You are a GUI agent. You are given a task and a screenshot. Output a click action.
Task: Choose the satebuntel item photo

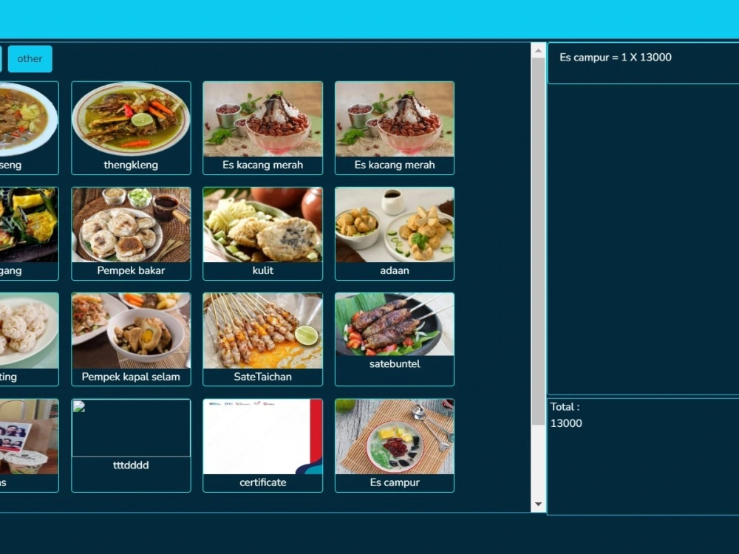point(395,324)
